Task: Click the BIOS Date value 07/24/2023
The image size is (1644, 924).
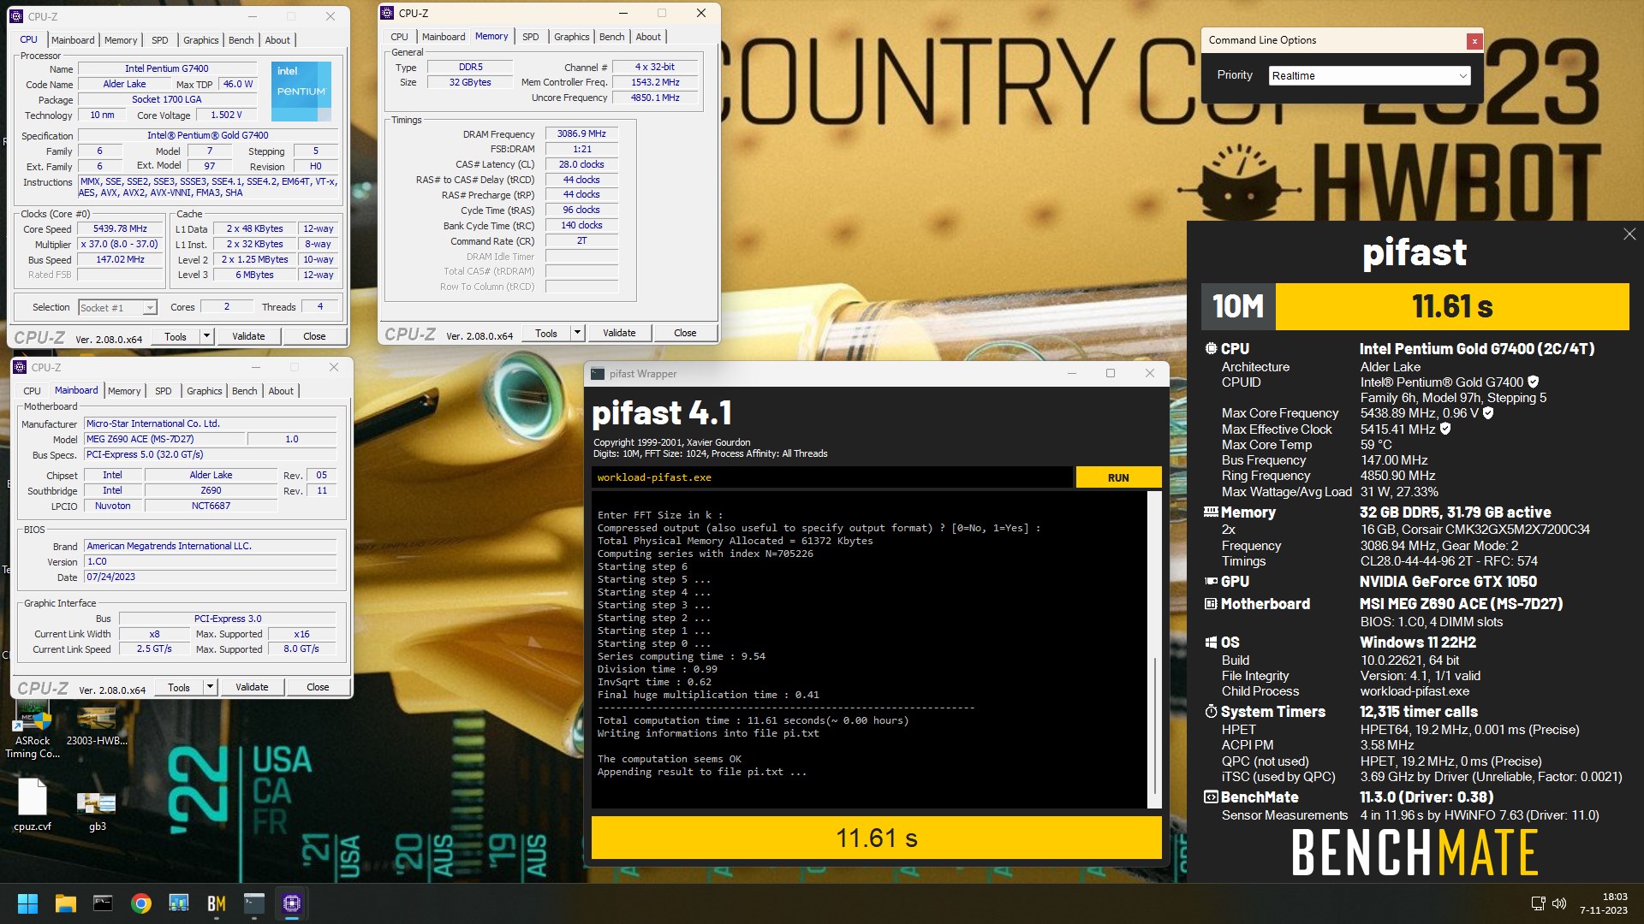Action: coord(210,577)
